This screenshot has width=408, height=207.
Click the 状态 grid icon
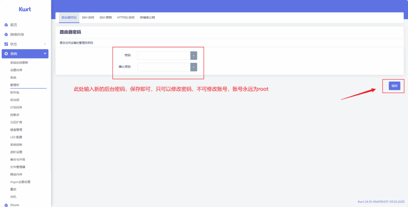pyautogui.click(x=6, y=44)
